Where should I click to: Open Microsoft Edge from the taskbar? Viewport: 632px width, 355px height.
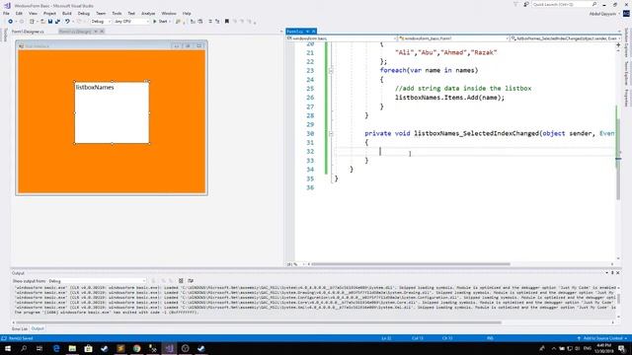click(x=56, y=348)
